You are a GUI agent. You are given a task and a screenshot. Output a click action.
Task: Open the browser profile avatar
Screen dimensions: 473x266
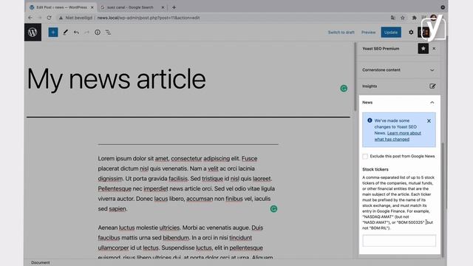tap(434, 18)
